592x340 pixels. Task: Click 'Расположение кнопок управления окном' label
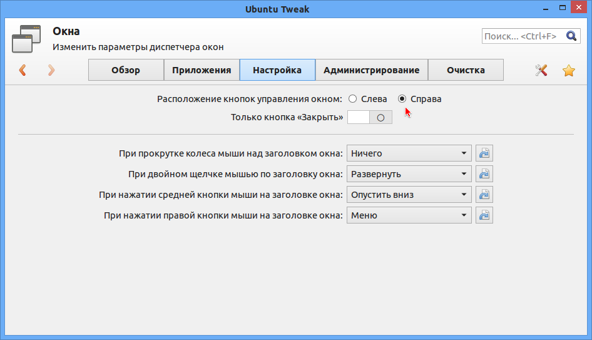[x=250, y=99]
